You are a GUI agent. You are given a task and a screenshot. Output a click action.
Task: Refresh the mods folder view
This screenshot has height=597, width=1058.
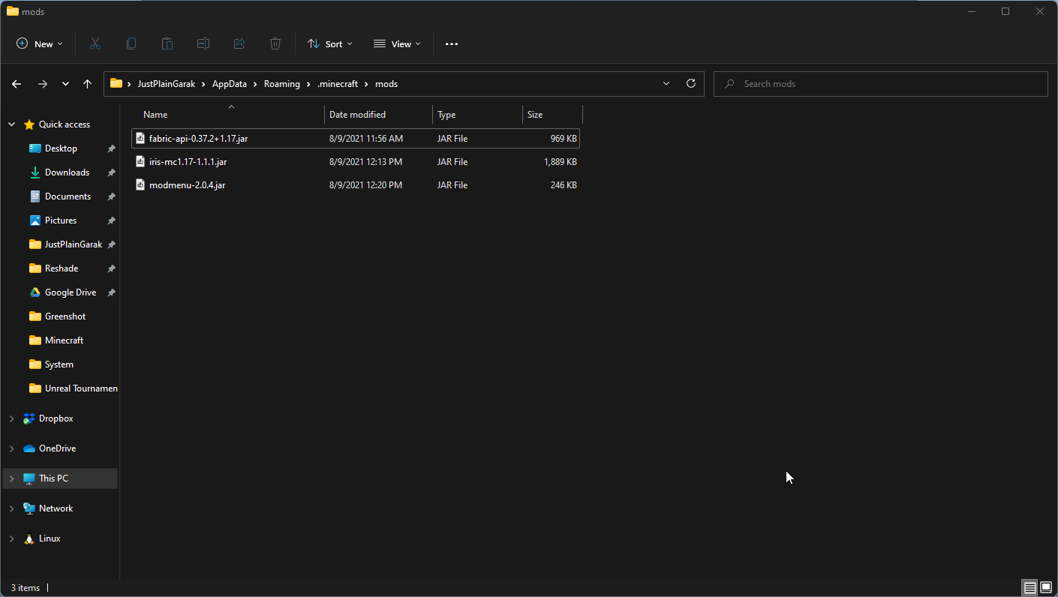tap(691, 84)
